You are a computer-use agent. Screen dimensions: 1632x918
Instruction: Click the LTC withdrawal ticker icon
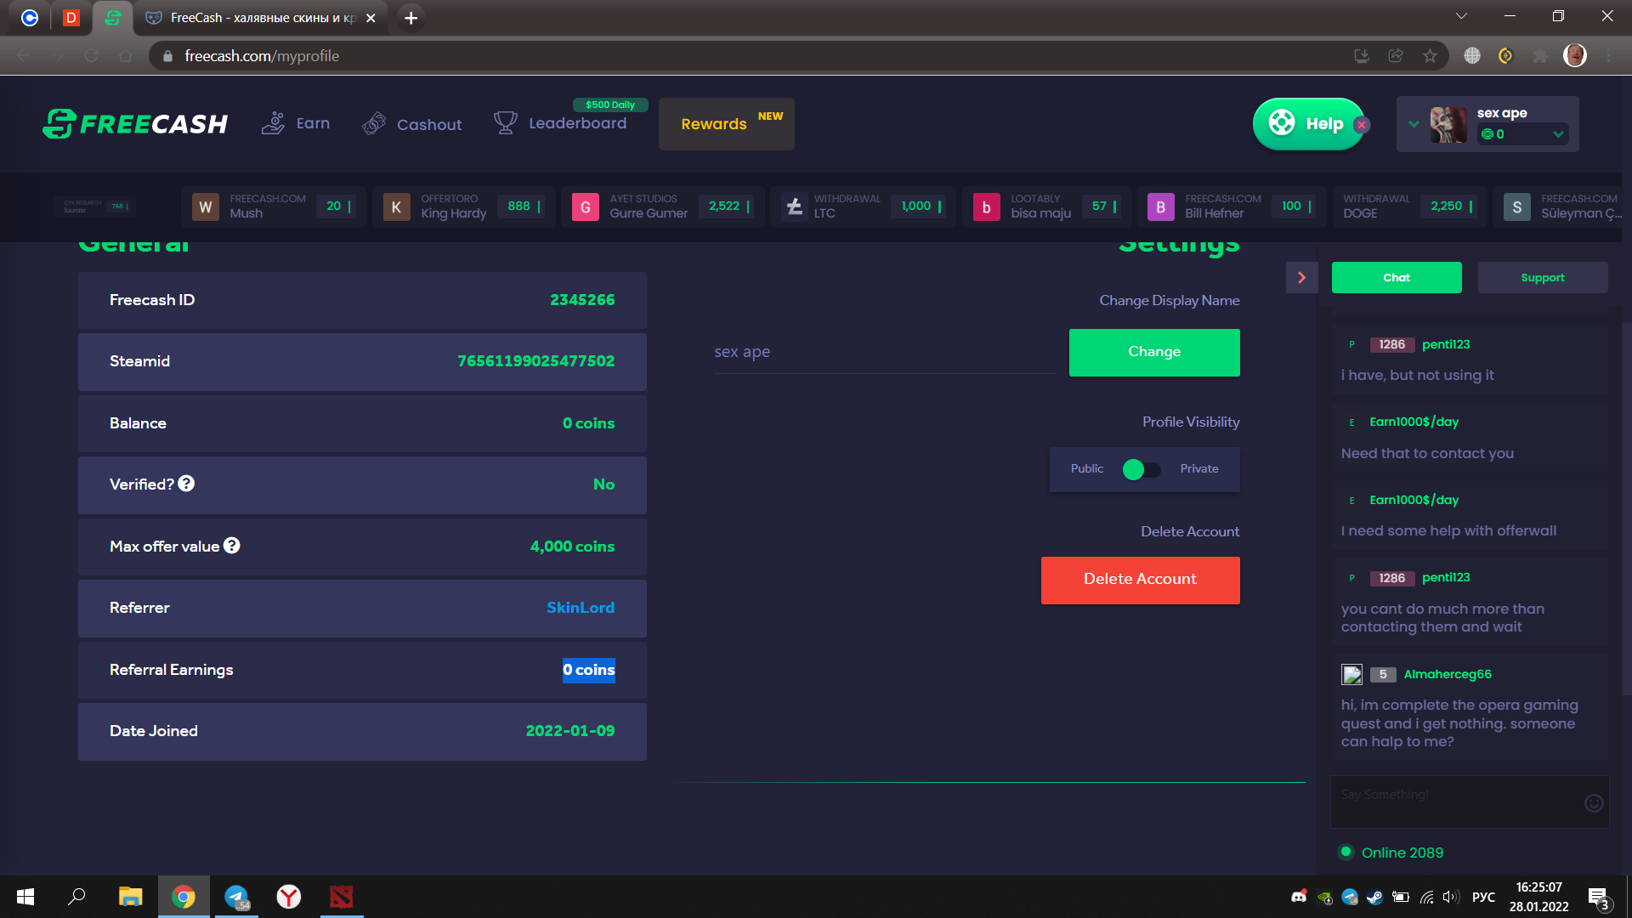tap(795, 207)
